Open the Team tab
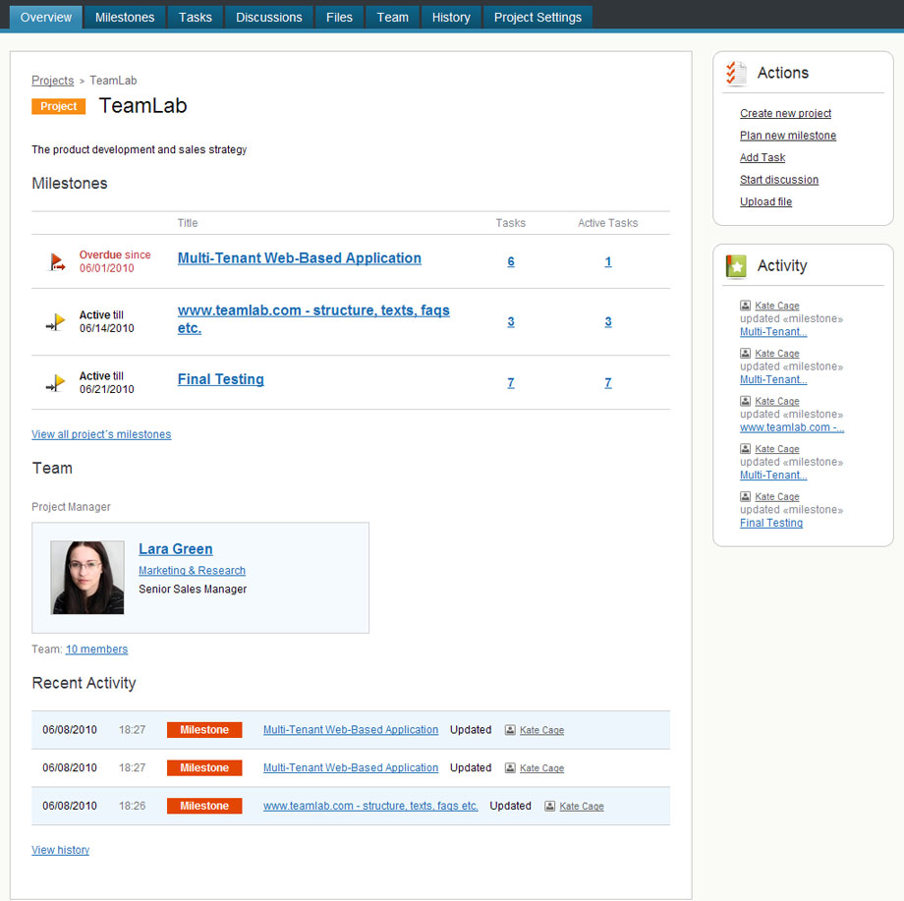This screenshot has height=901, width=904. [x=393, y=18]
